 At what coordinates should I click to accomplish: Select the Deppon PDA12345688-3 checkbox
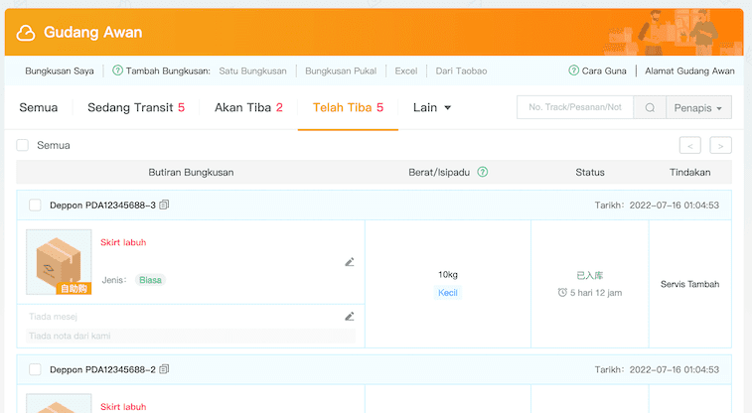(x=35, y=206)
